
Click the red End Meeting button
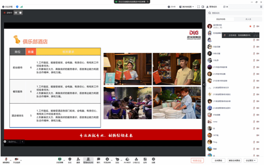pyautogui.click(x=197, y=160)
